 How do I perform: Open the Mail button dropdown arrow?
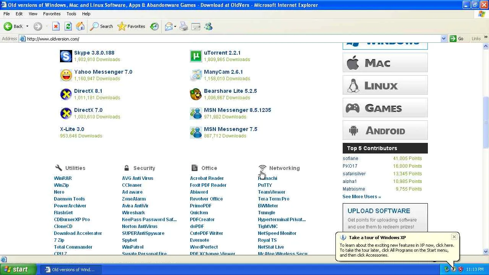click(175, 26)
